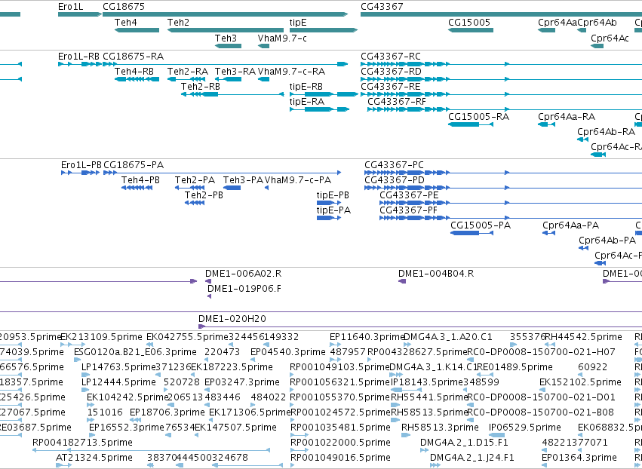Open transcript Ero1L-RB

(x=79, y=57)
